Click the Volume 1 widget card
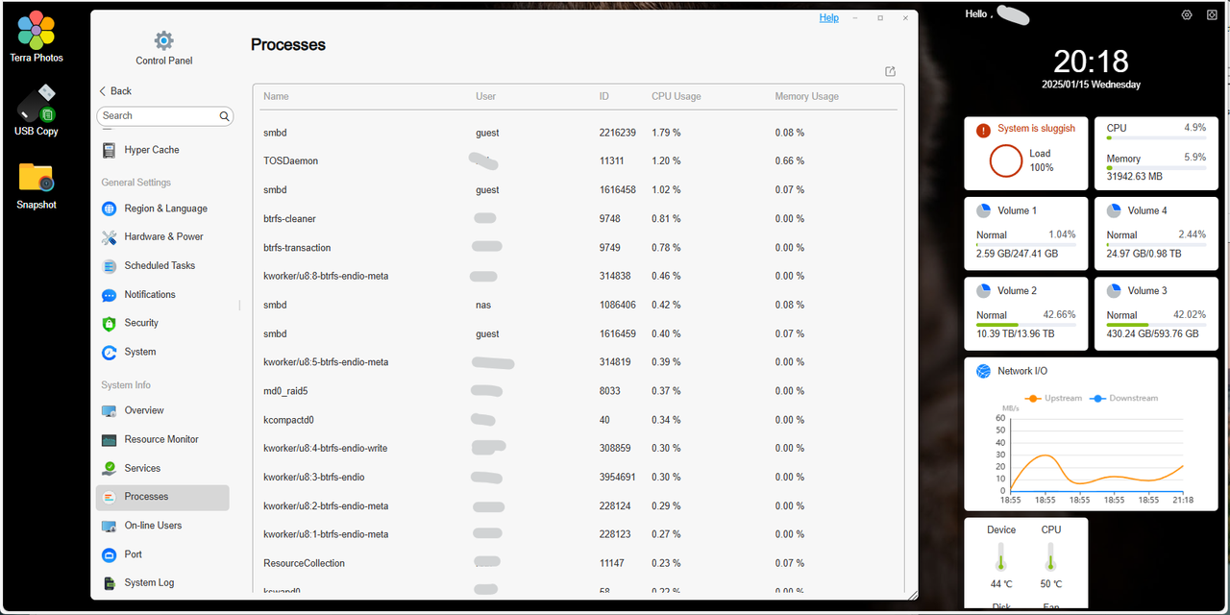Image resolution: width=1230 pixels, height=615 pixels. click(1026, 234)
